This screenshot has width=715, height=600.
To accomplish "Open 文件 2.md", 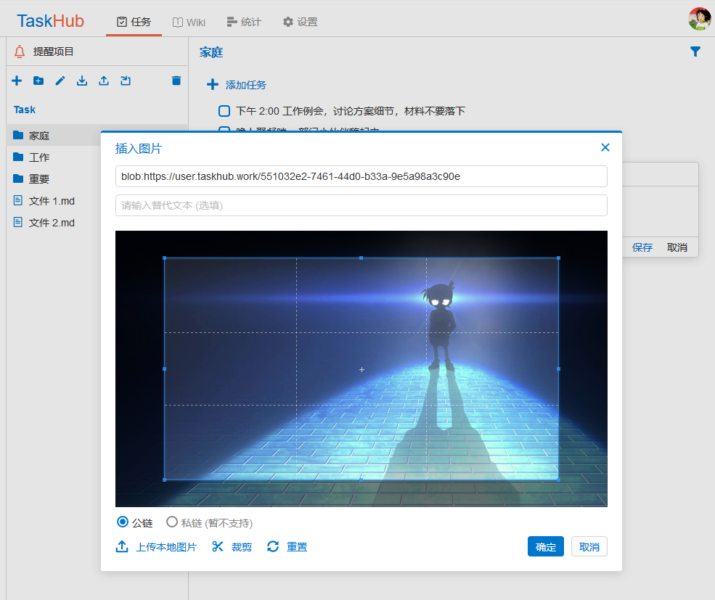I will coord(53,223).
